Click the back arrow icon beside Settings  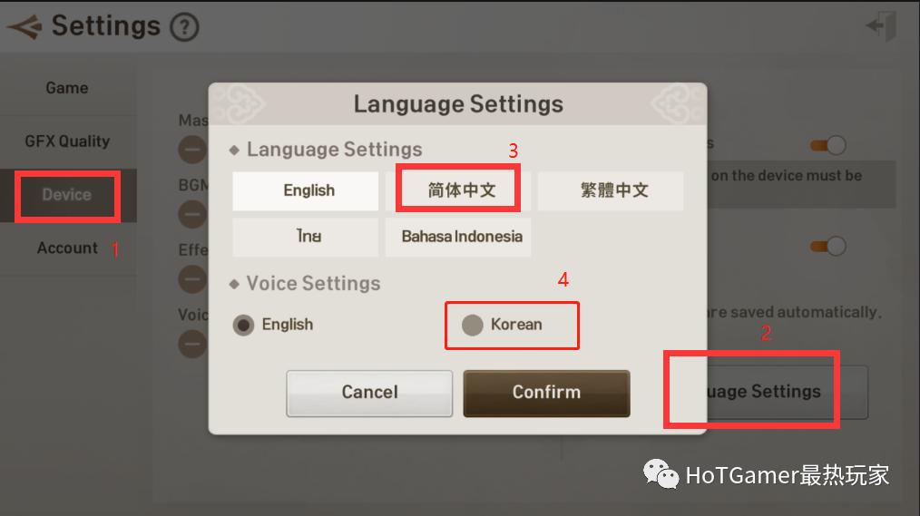pyautogui.click(x=24, y=26)
